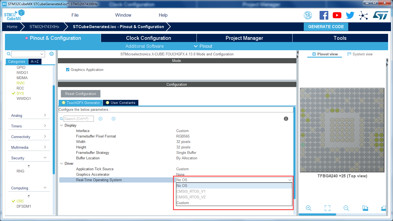Rotate the chip view clockwise

(365, 208)
